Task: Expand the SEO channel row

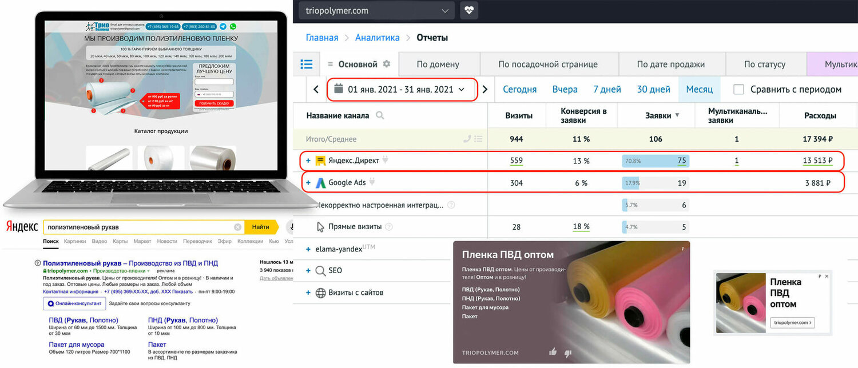Action: [308, 271]
